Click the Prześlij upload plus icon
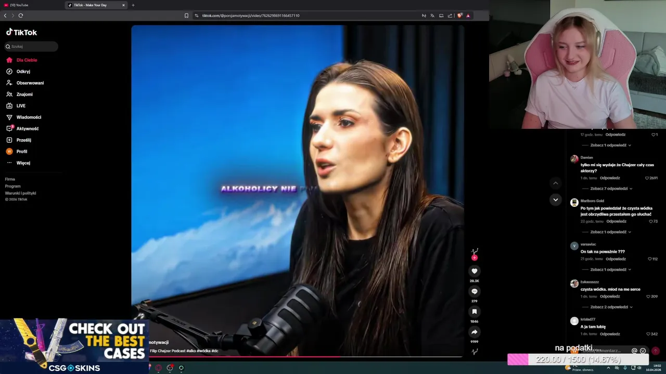The height and width of the screenshot is (374, 666). point(9,140)
